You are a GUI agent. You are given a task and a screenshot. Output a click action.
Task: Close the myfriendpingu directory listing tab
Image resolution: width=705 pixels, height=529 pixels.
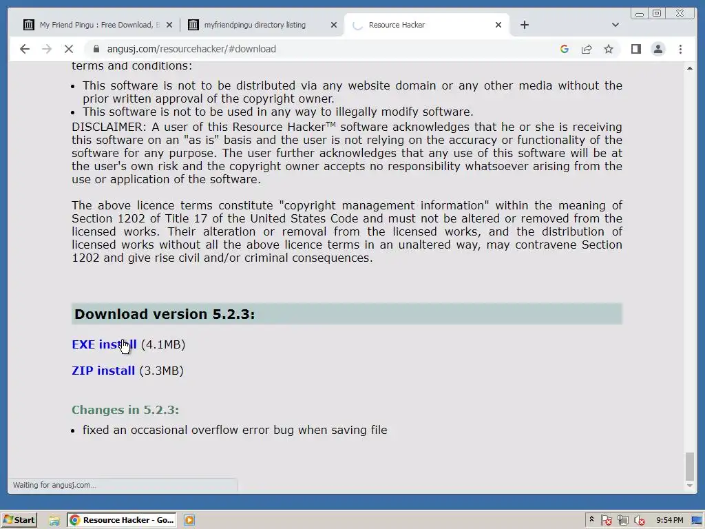[x=334, y=25]
